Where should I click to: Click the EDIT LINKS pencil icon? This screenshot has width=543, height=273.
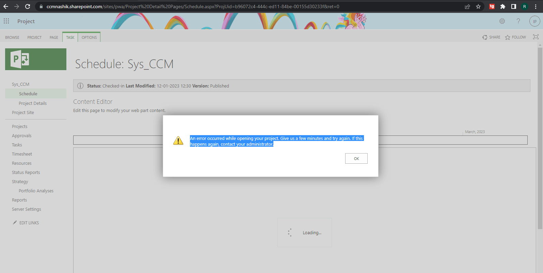(15, 223)
